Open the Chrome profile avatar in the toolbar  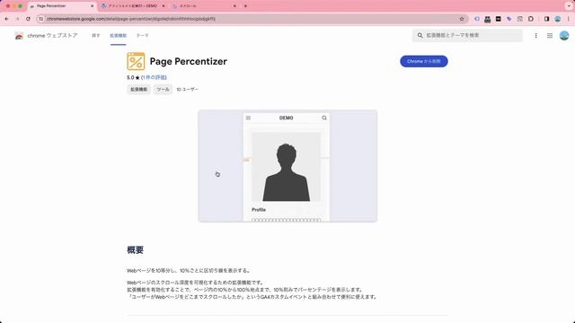coord(558,19)
